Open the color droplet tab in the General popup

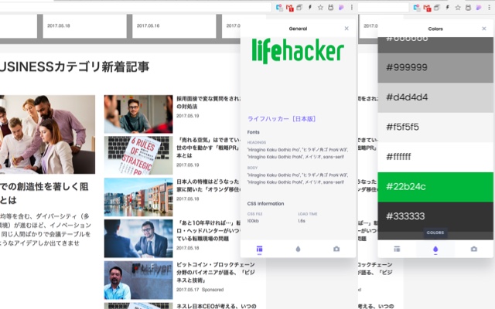[x=298, y=249]
